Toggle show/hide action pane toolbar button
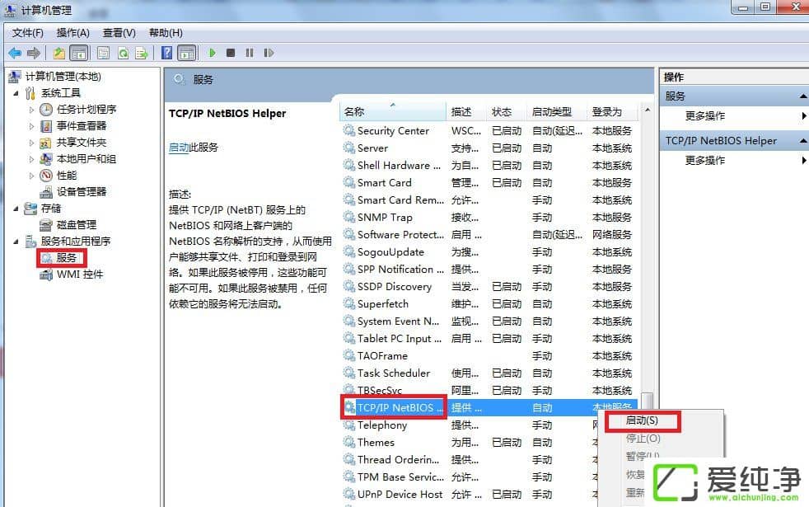Image resolution: width=809 pixels, height=507 pixels. tap(187, 54)
